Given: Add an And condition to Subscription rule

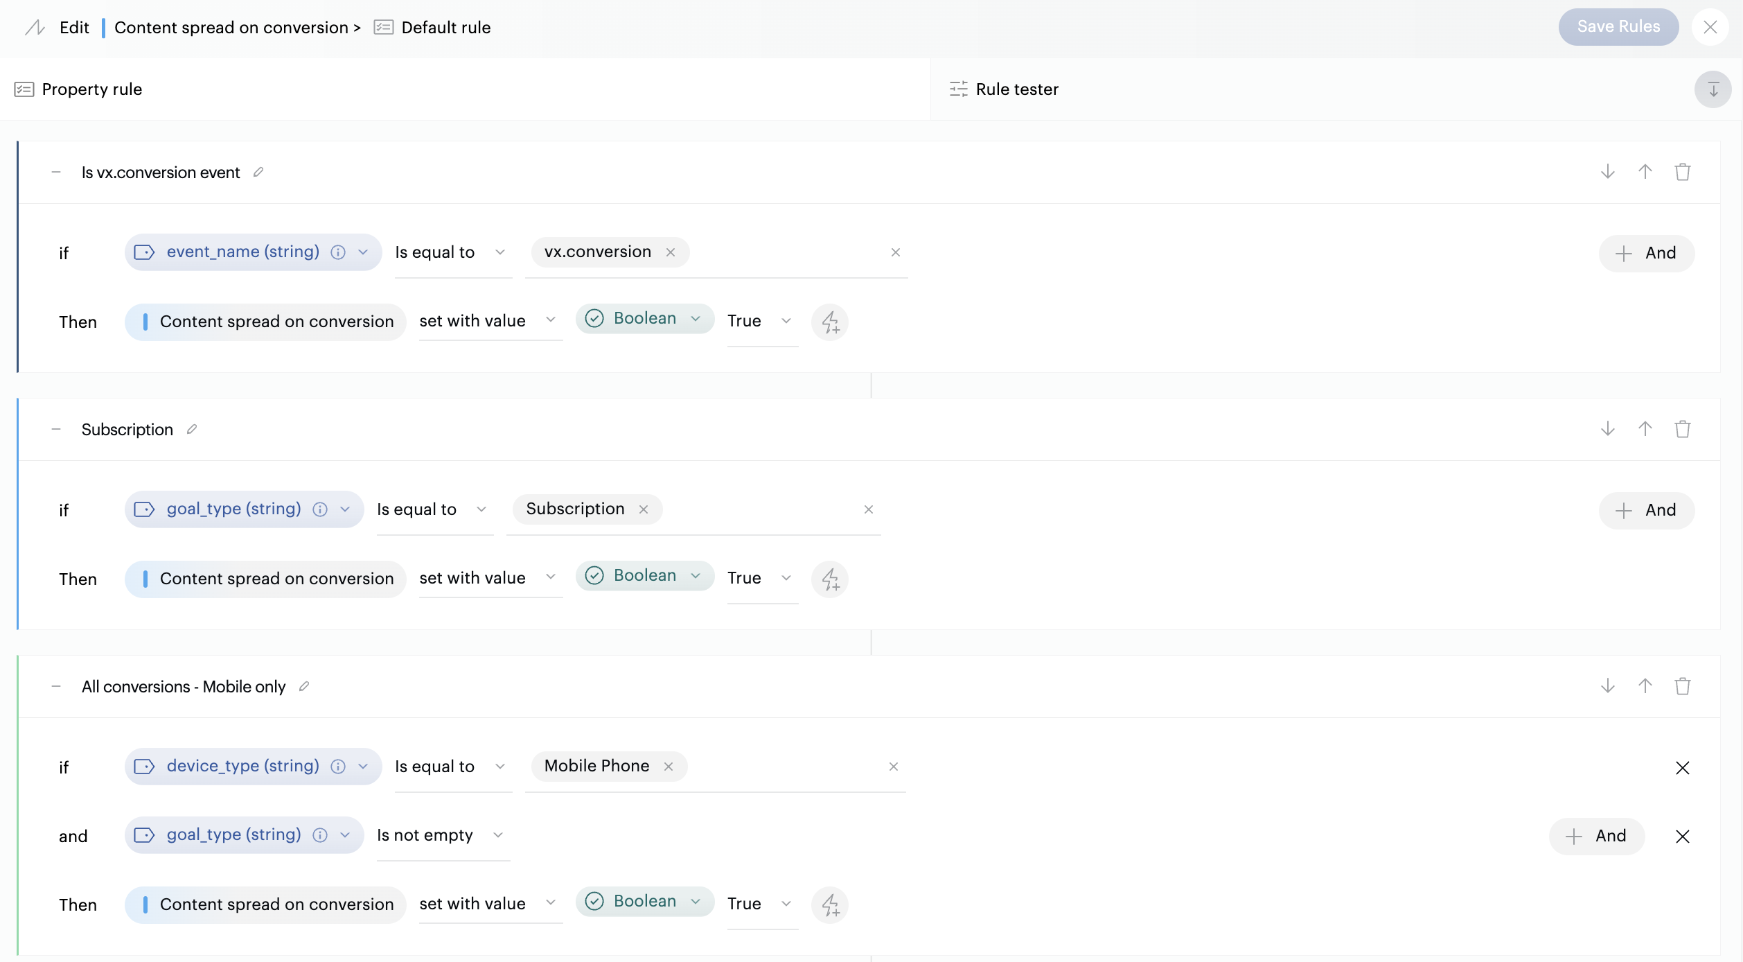Looking at the screenshot, I should click(1645, 510).
